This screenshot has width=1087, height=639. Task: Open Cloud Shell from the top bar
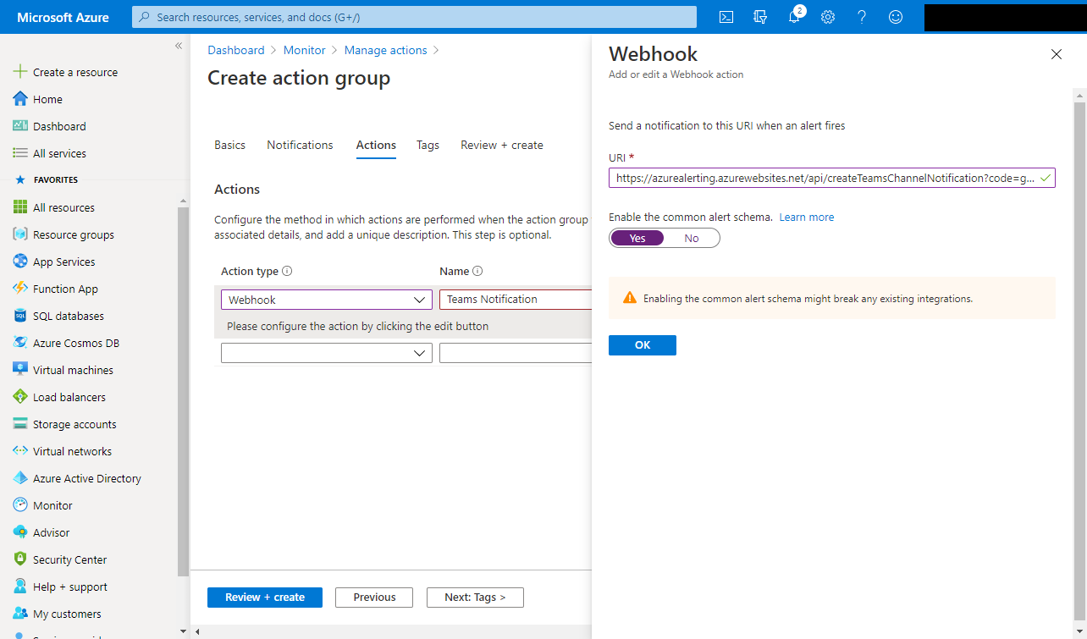726,17
